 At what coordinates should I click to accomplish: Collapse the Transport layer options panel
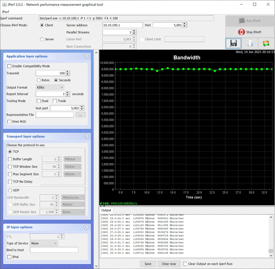86,137
